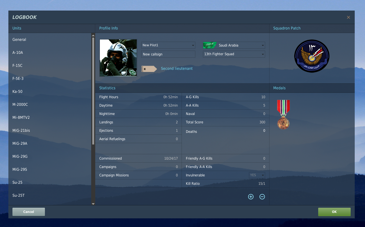Click the Saudi Arabia flag icon
The image size is (365, 227).
[x=210, y=45]
